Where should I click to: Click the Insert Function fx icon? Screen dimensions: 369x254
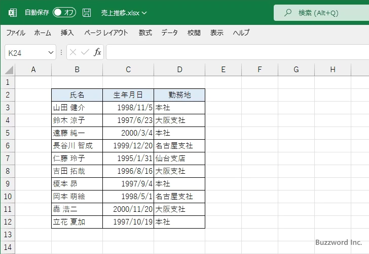97,52
